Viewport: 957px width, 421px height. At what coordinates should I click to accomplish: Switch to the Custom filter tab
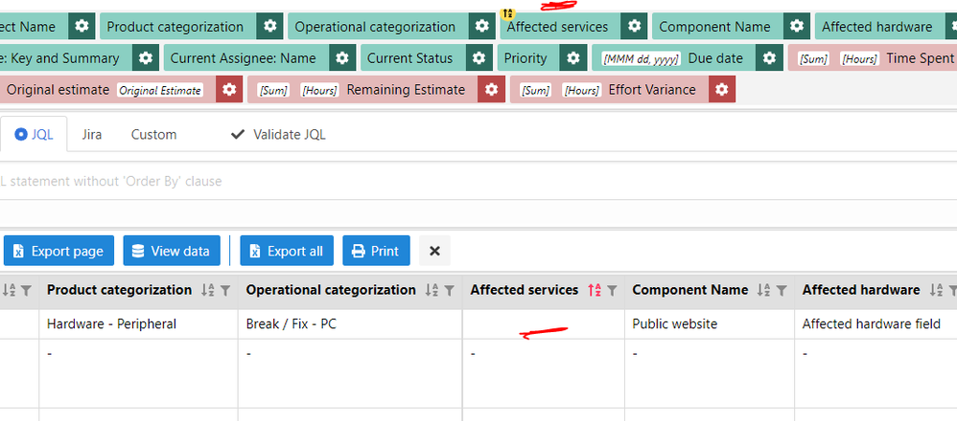[153, 134]
